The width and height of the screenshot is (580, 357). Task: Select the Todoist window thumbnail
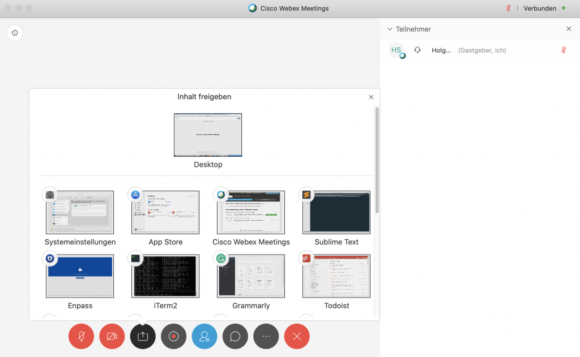336,276
